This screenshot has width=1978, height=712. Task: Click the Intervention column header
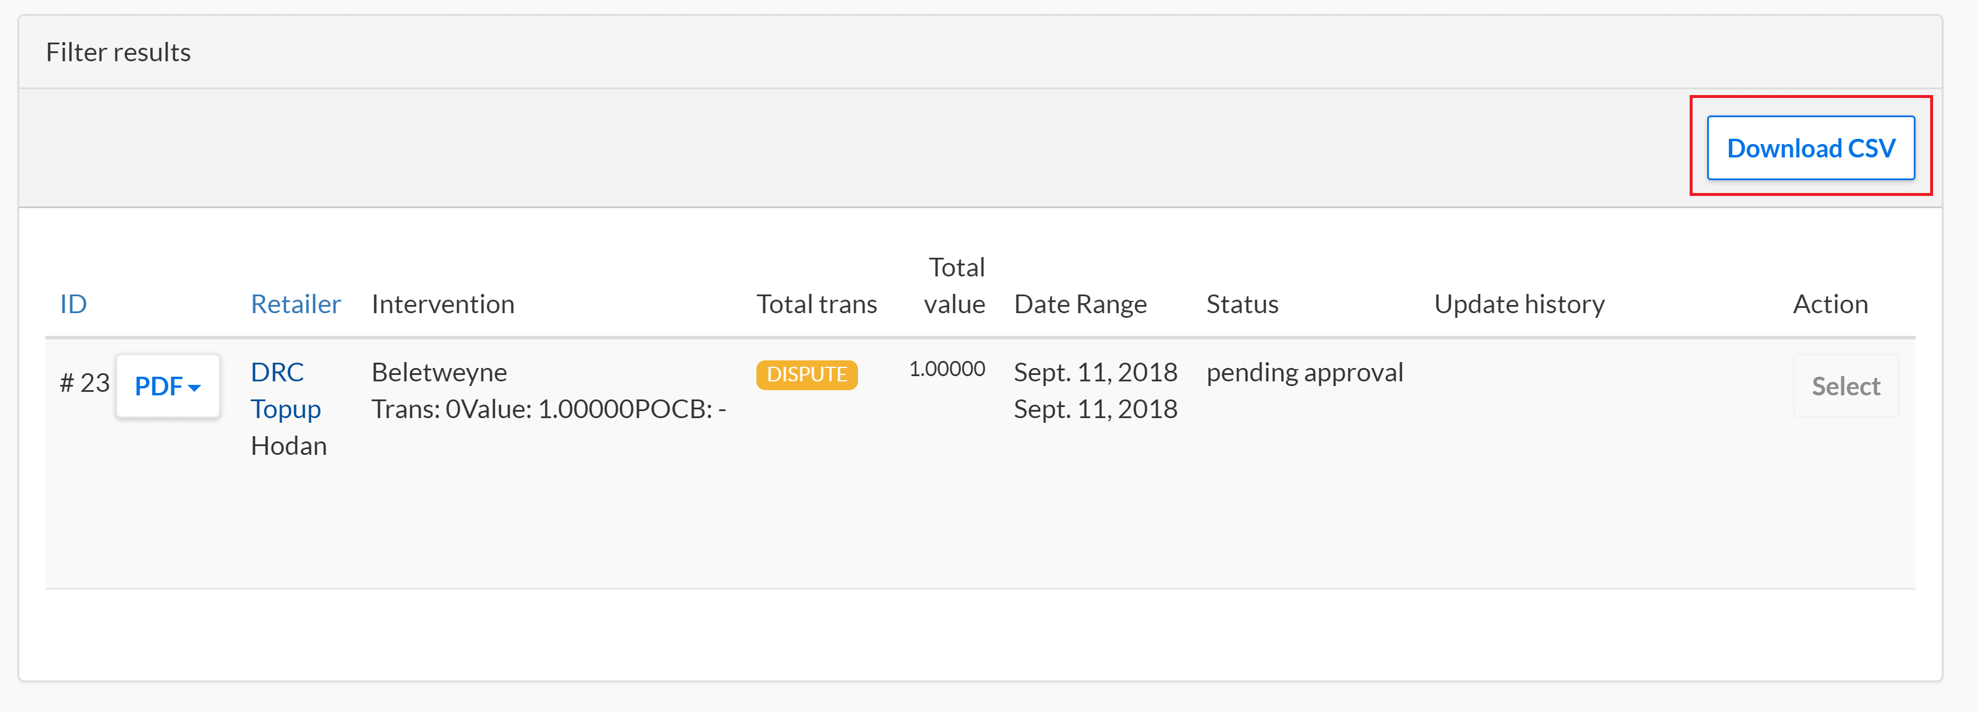pyautogui.click(x=442, y=304)
